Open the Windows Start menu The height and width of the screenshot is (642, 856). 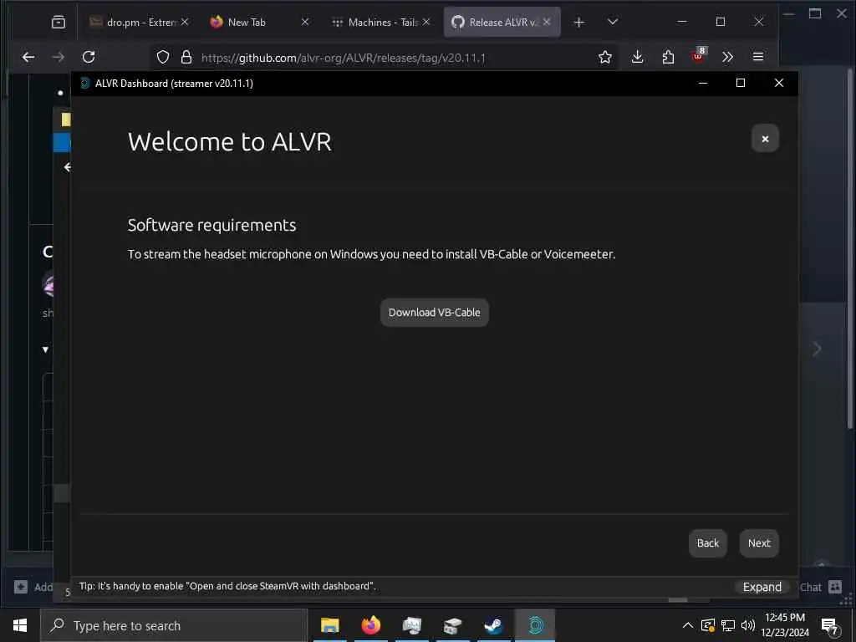pyautogui.click(x=20, y=625)
